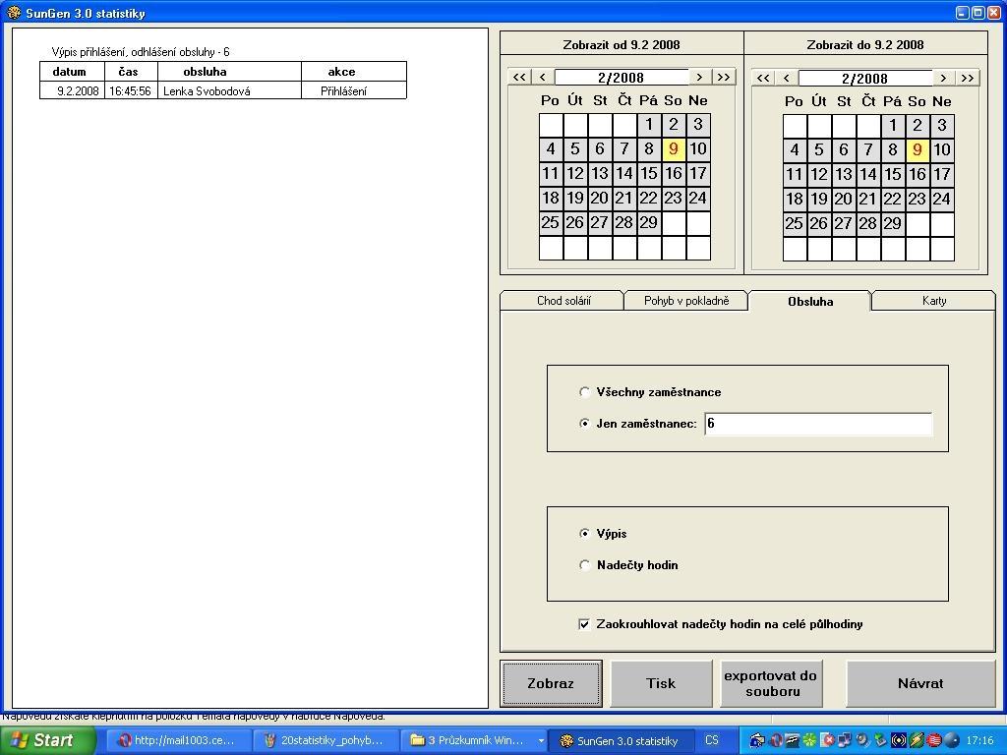1007x755 pixels.
Task: Jump forward one year in Zobrazit od calendar
Action: (x=724, y=77)
